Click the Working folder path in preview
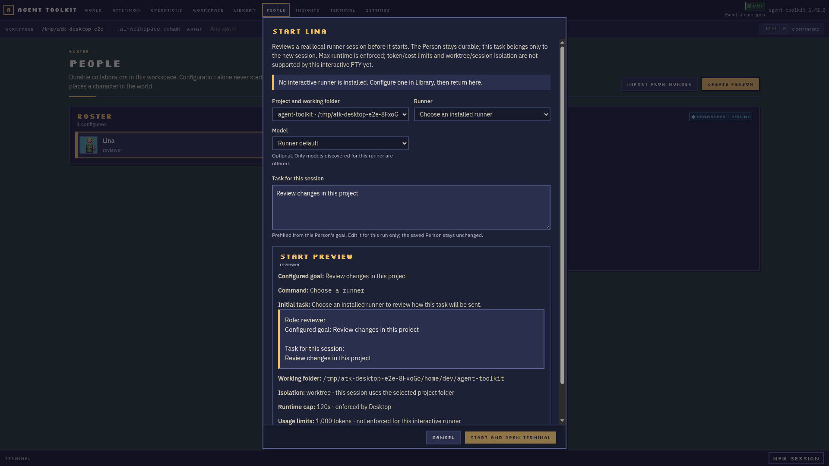Viewport: 829px width, 466px height. (413, 378)
